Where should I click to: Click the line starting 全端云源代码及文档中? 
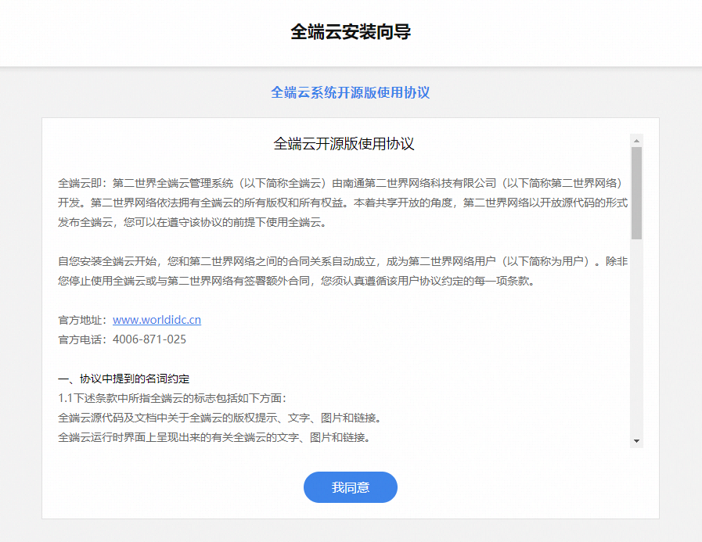click(220, 418)
